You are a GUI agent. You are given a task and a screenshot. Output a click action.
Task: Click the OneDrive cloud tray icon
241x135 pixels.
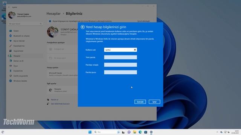221,132
